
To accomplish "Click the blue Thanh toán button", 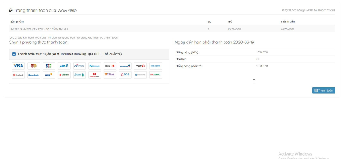I will tap(324, 90).
